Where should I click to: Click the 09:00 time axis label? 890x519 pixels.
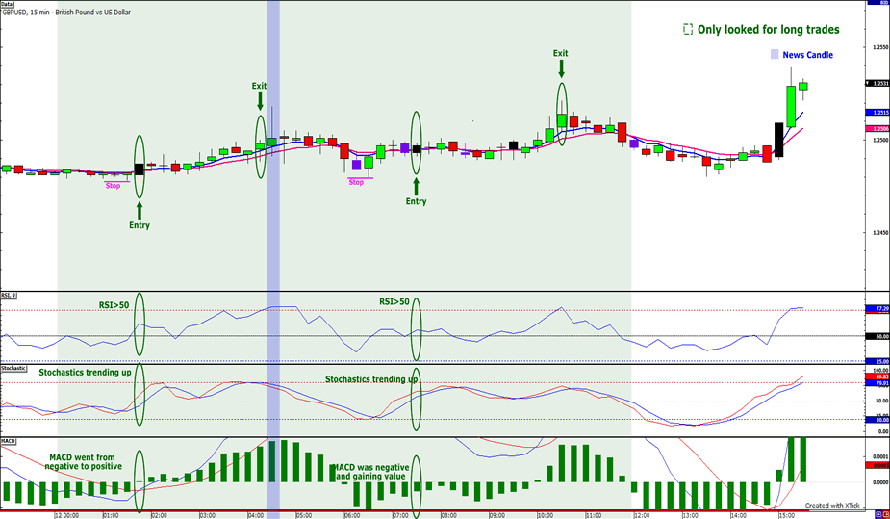tap(497, 515)
